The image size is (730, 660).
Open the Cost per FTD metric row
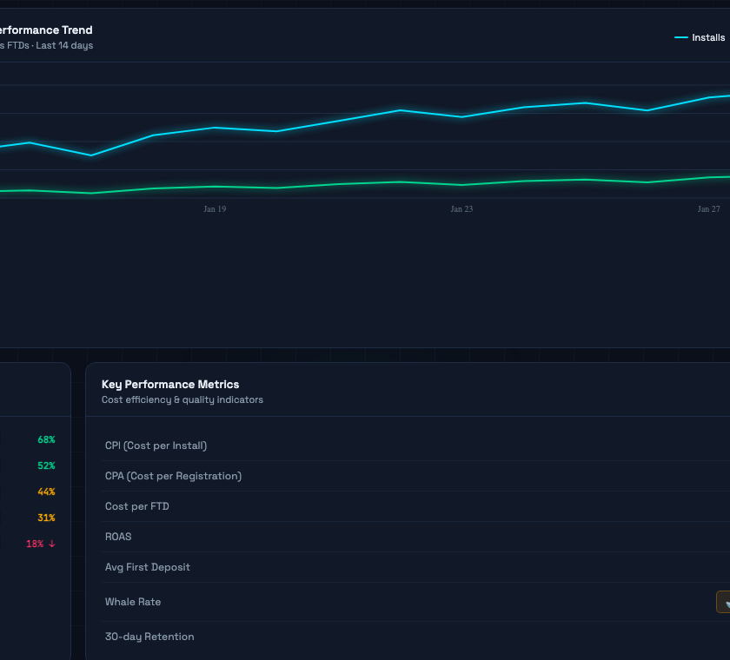tap(136, 505)
